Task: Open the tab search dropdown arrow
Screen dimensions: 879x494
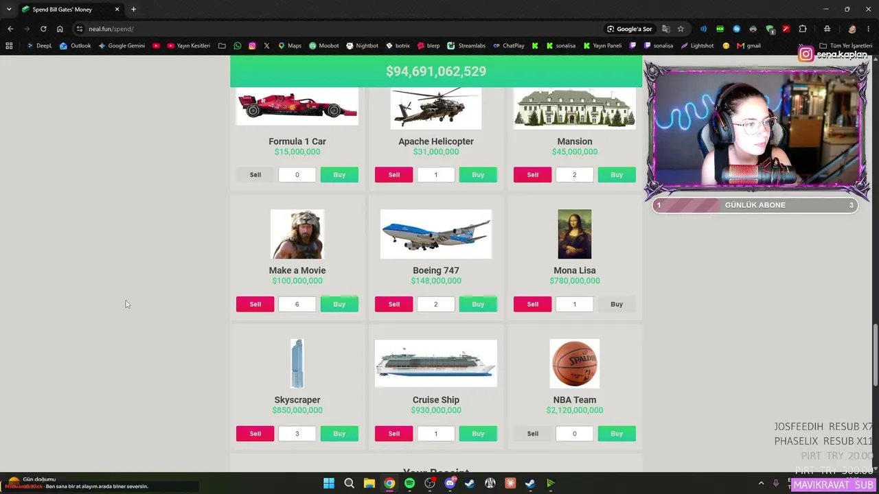Action: 9,10
